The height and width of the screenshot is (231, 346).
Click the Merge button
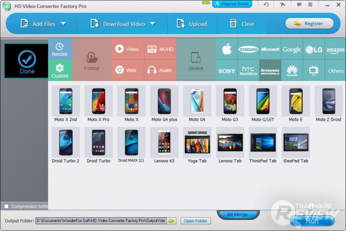pyautogui.click(x=238, y=214)
